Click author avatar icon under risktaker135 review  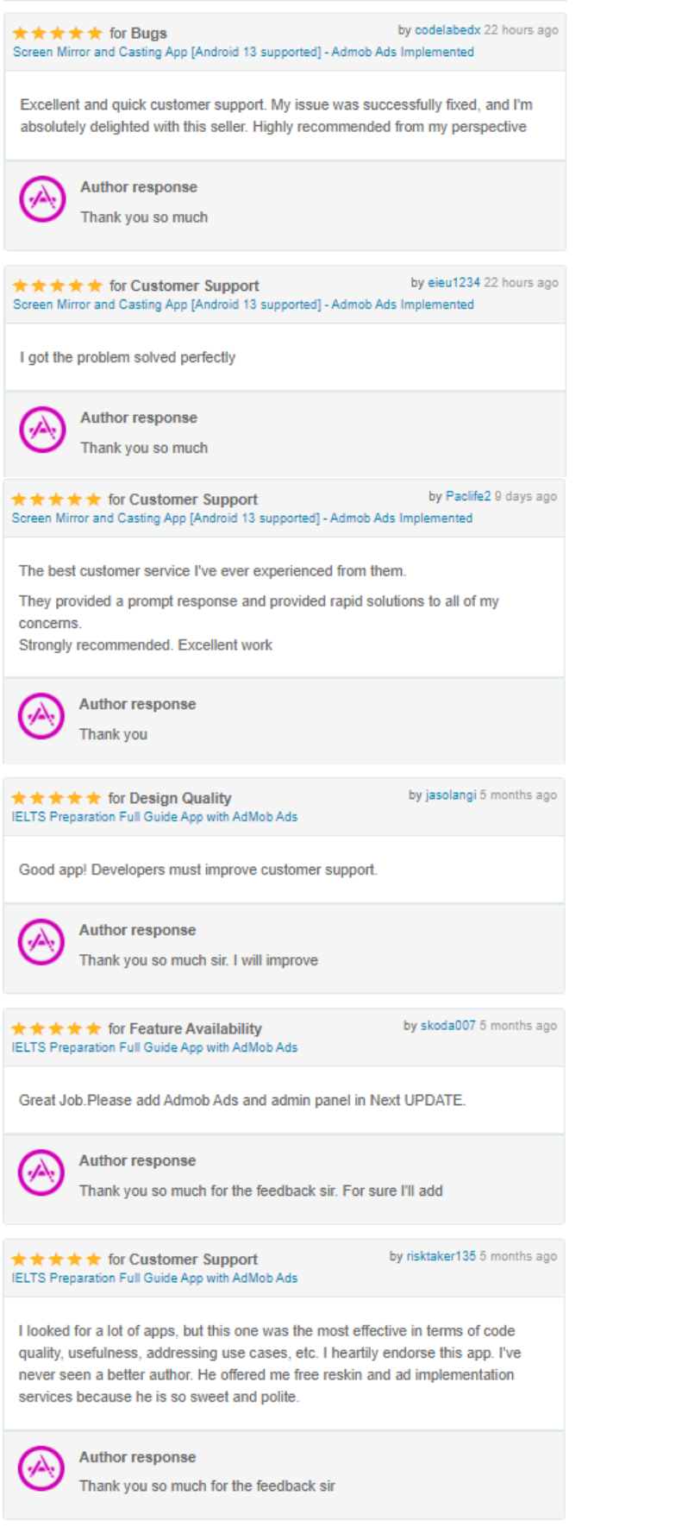[x=41, y=1468]
